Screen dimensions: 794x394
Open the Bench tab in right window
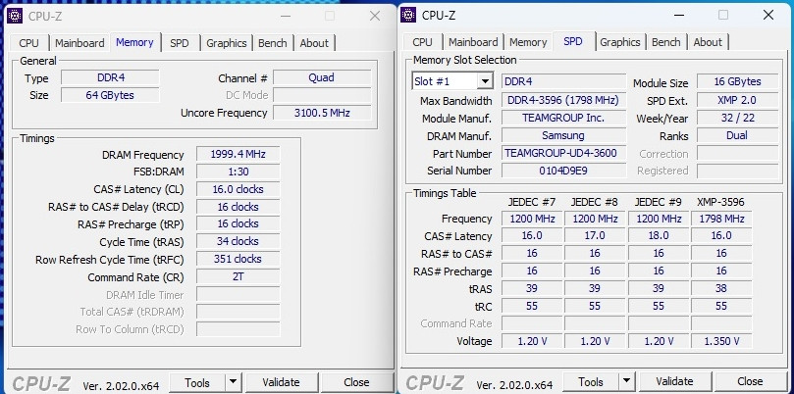[x=665, y=42]
